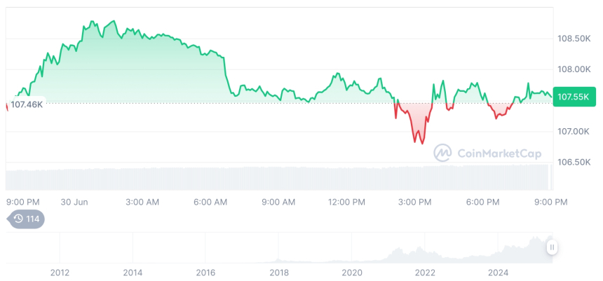Select 2020 on the overview timeline
603x281 pixels.
click(352, 272)
